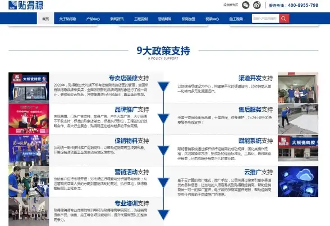Viewport: 330px width, 226px height.
Task: Click description paragraph under 专业培训支持
Action: tap(100, 215)
